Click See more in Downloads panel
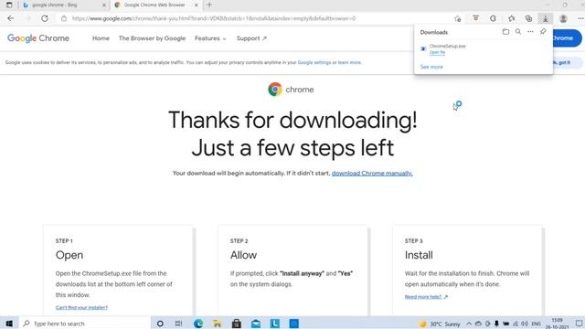 (x=431, y=67)
